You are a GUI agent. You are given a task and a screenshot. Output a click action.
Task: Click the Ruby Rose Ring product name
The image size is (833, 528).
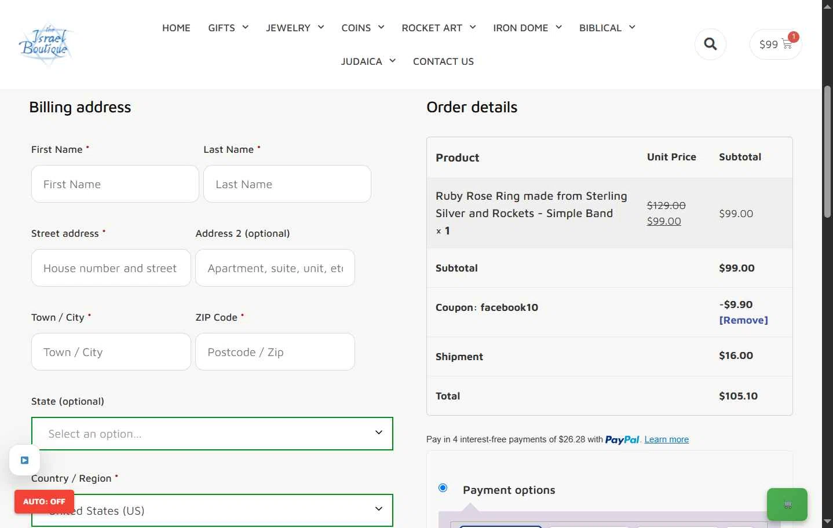[x=531, y=204]
